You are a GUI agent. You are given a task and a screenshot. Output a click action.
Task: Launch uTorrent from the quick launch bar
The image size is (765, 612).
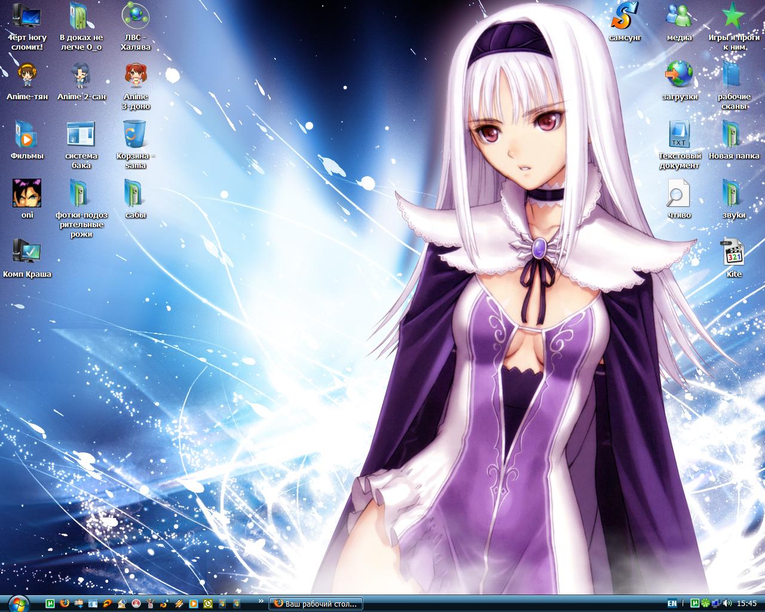(50, 604)
